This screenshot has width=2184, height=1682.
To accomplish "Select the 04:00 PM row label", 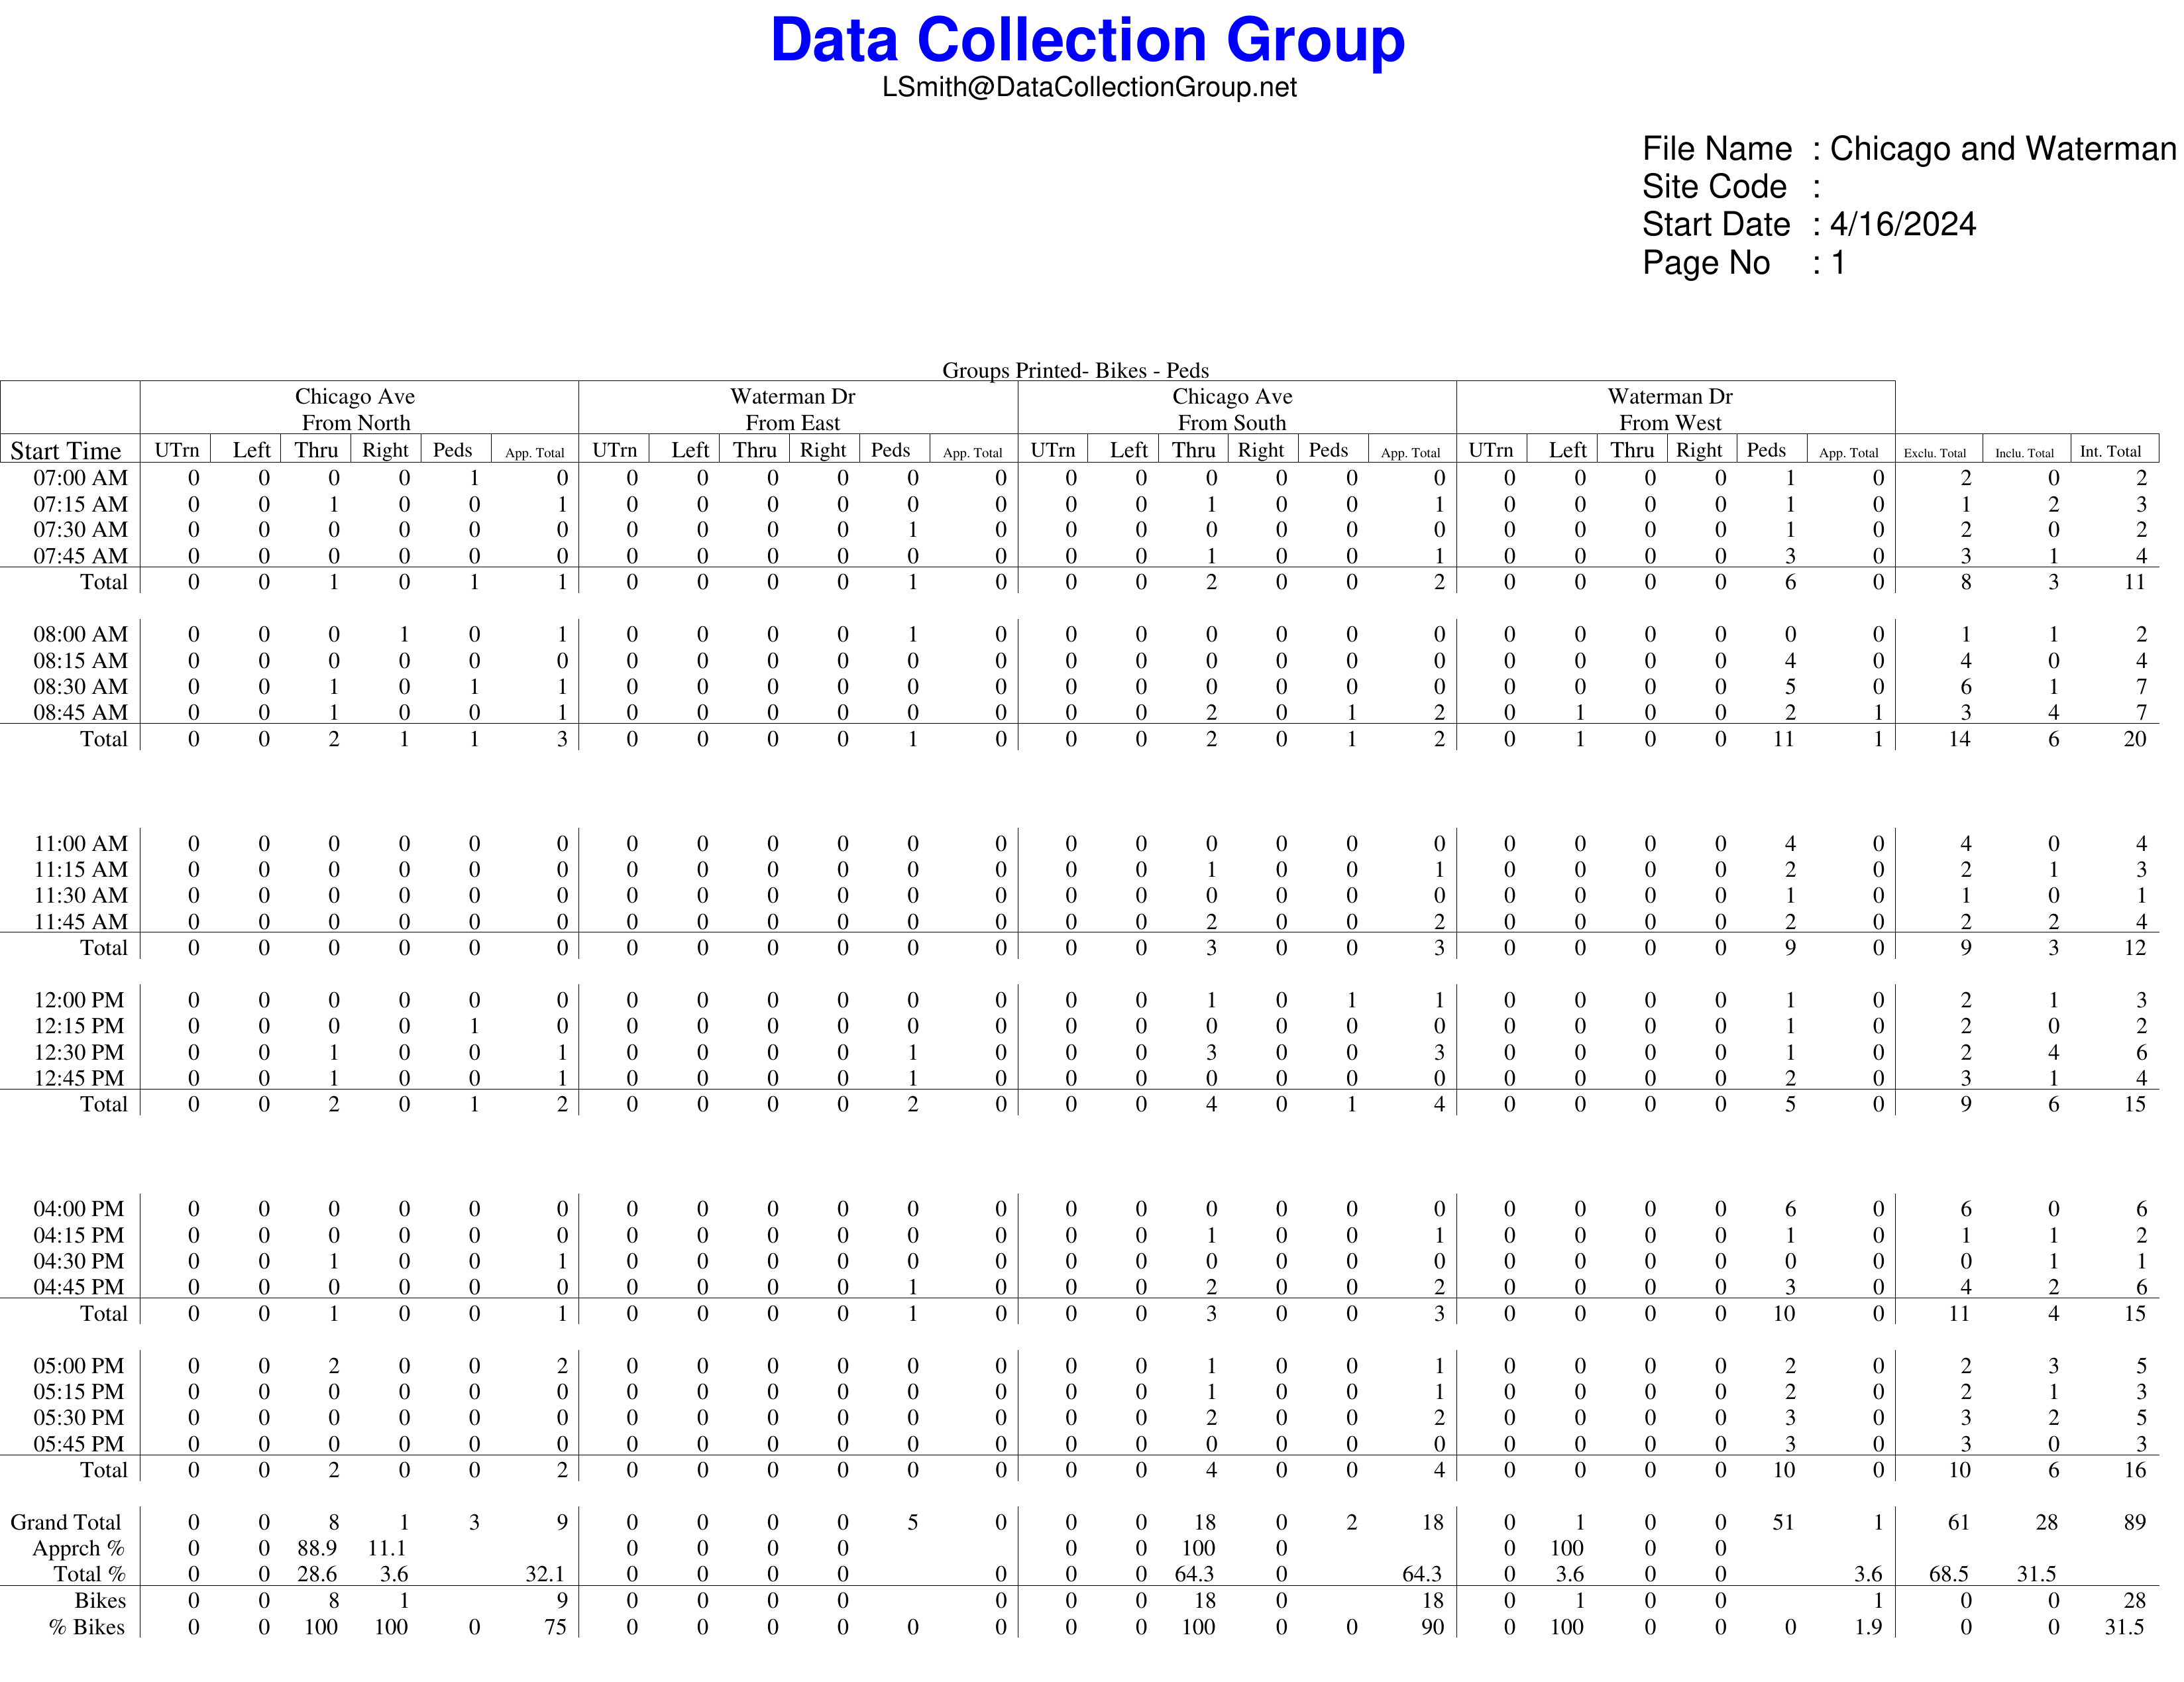I will pyautogui.click(x=79, y=1209).
